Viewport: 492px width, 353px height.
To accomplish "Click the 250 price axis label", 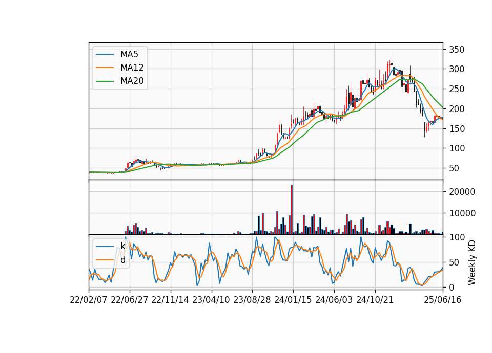I will click(x=457, y=89).
